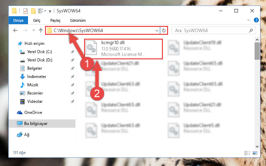The image size is (266, 166).
Task: Open the Dosya menu tab
Action: click(x=18, y=20)
